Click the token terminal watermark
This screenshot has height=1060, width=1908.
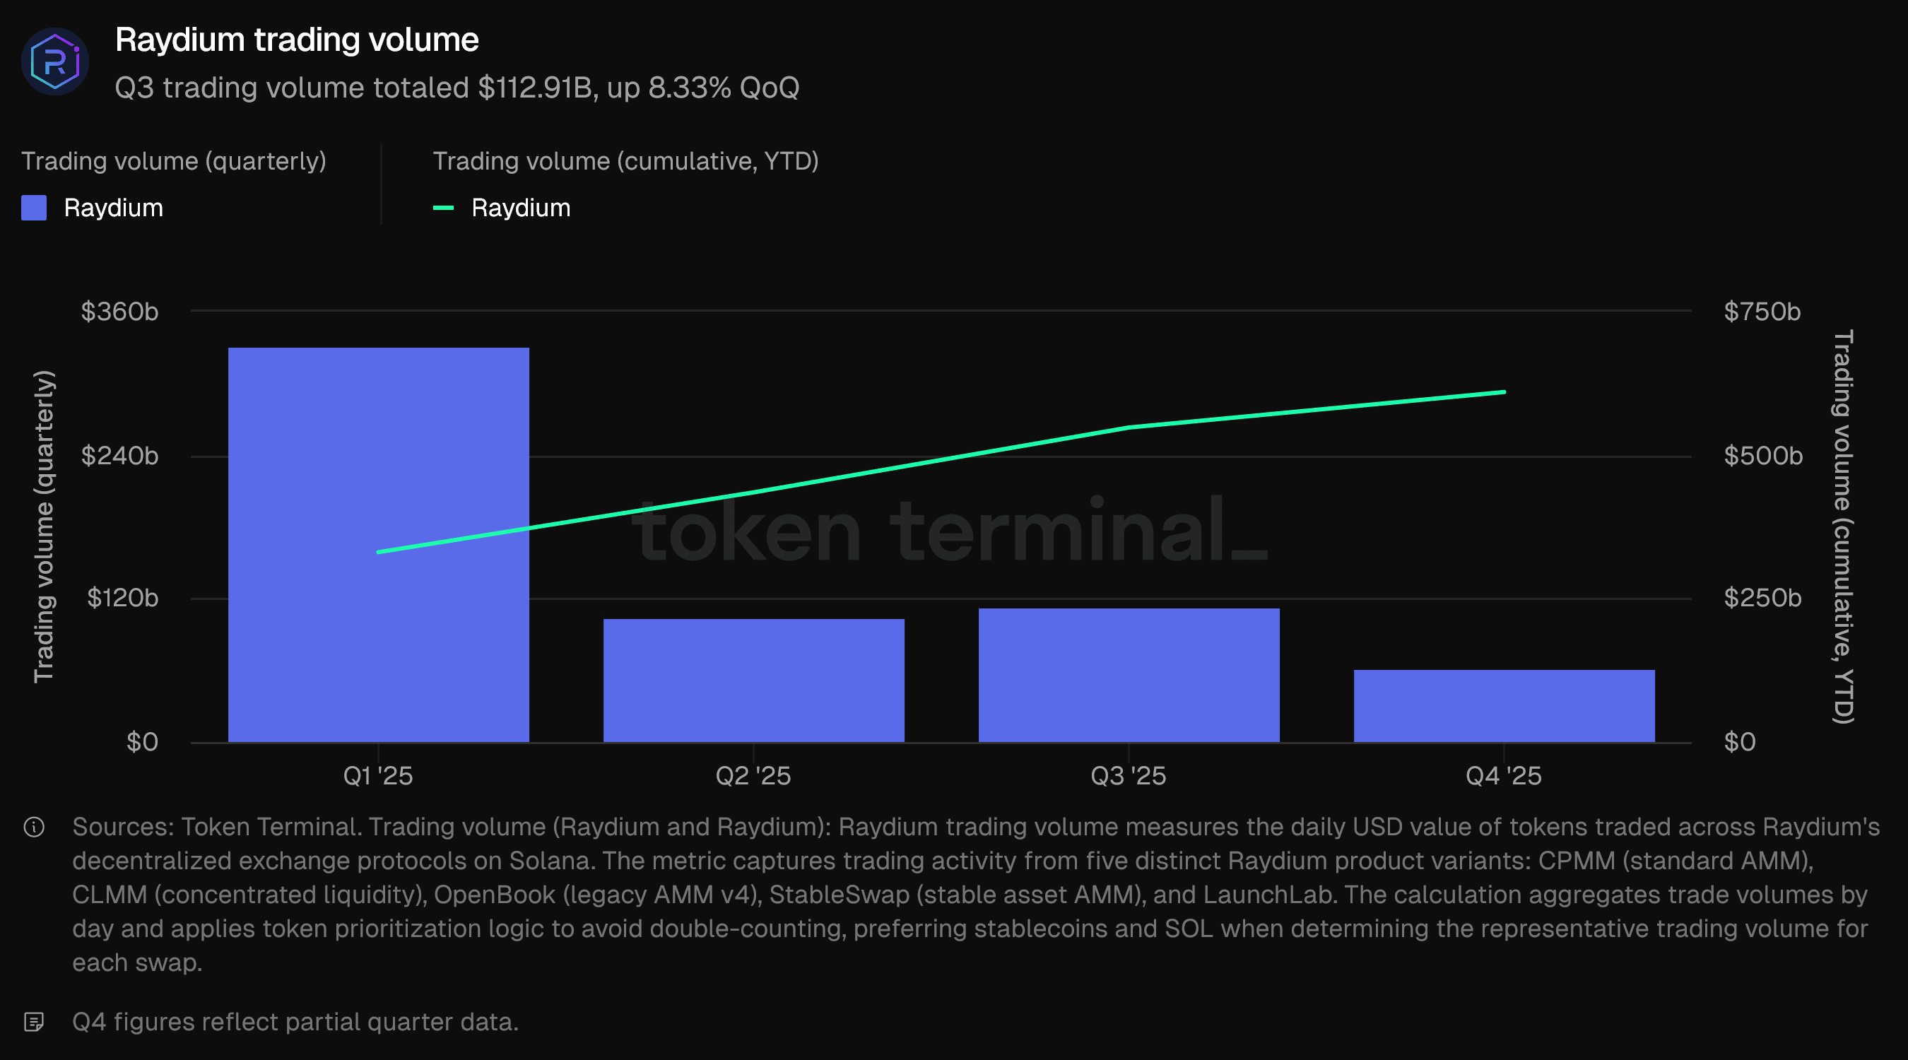point(948,531)
